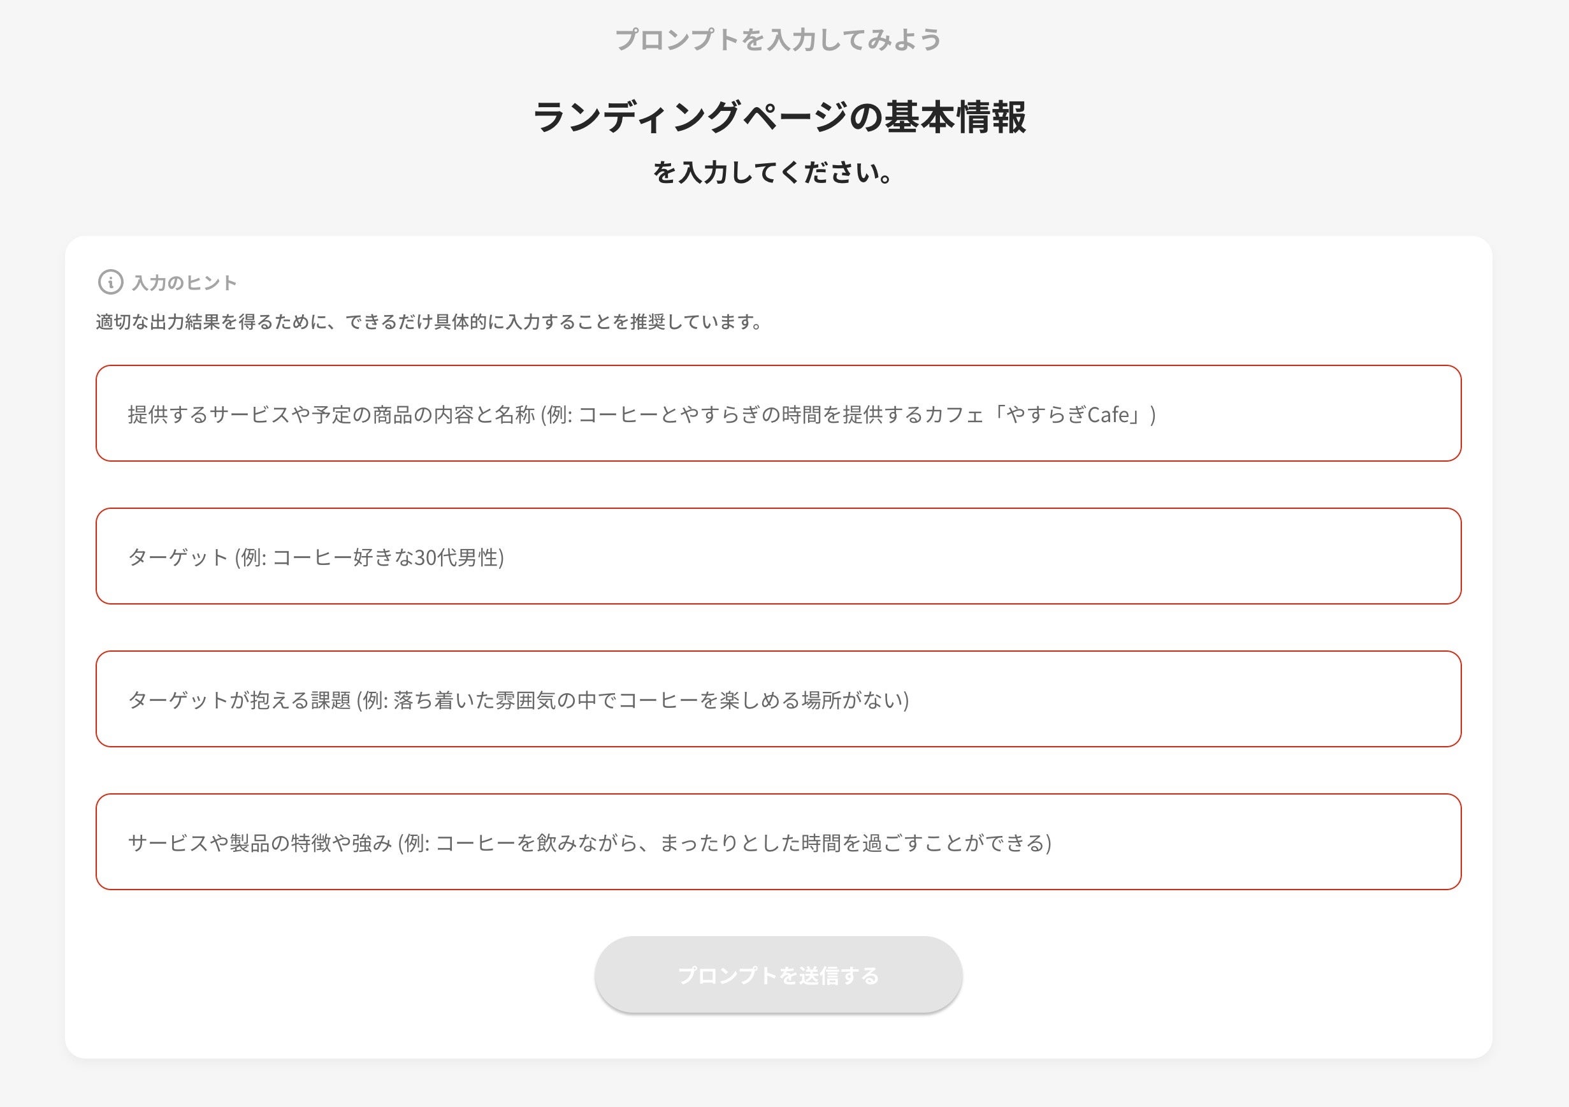Click the field mentioning コーヒー好きな30代男性
The width and height of the screenshot is (1569, 1107).
pyautogui.click(x=777, y=557)
